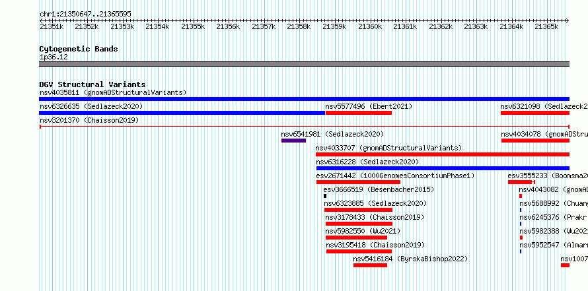The width and height of the screenshot is (588, 291).
Task: Click the right arrowhead of the ruler
Action: (x=568, y=20)
